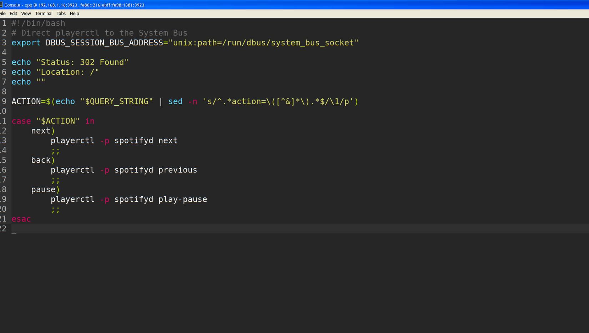Open the Tabs menu

tap(61, 14)
